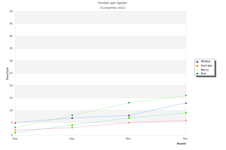Click Ron's data point at Dec
Screen dimensions: 226x150
coord(186,95)
